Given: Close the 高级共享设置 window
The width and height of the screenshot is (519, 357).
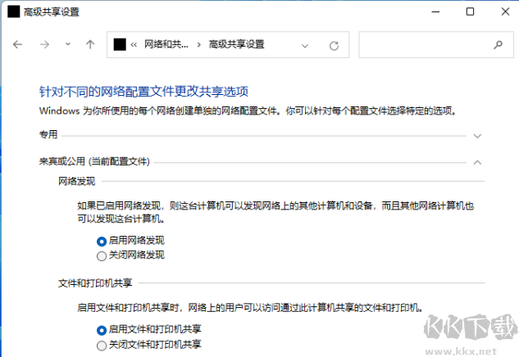Looking at the screenshot, I should 505,12.
